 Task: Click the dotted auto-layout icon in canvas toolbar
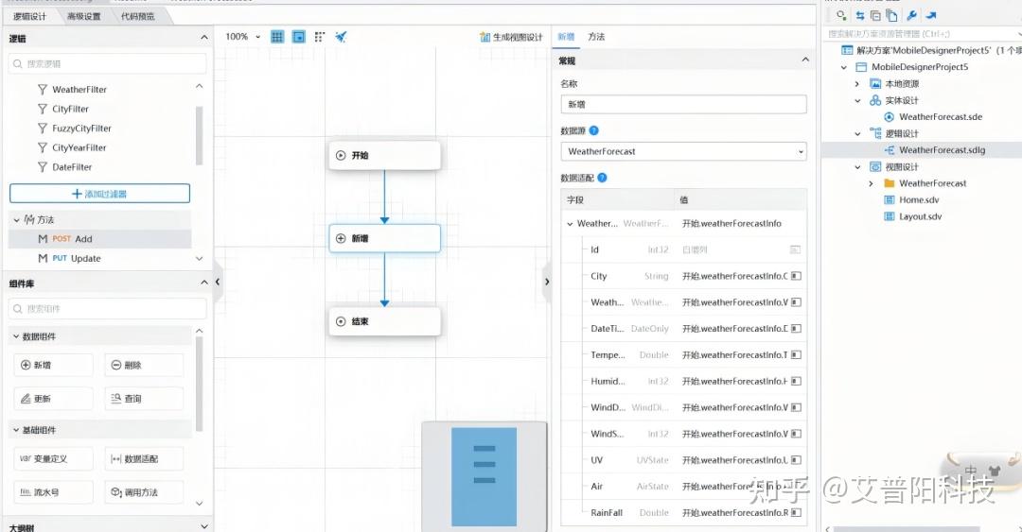point(320,37)
